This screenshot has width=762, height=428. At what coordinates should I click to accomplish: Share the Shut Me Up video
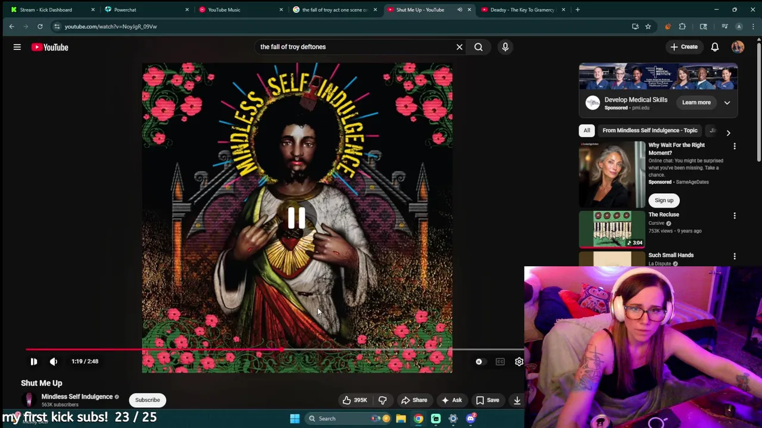[414, 400]
